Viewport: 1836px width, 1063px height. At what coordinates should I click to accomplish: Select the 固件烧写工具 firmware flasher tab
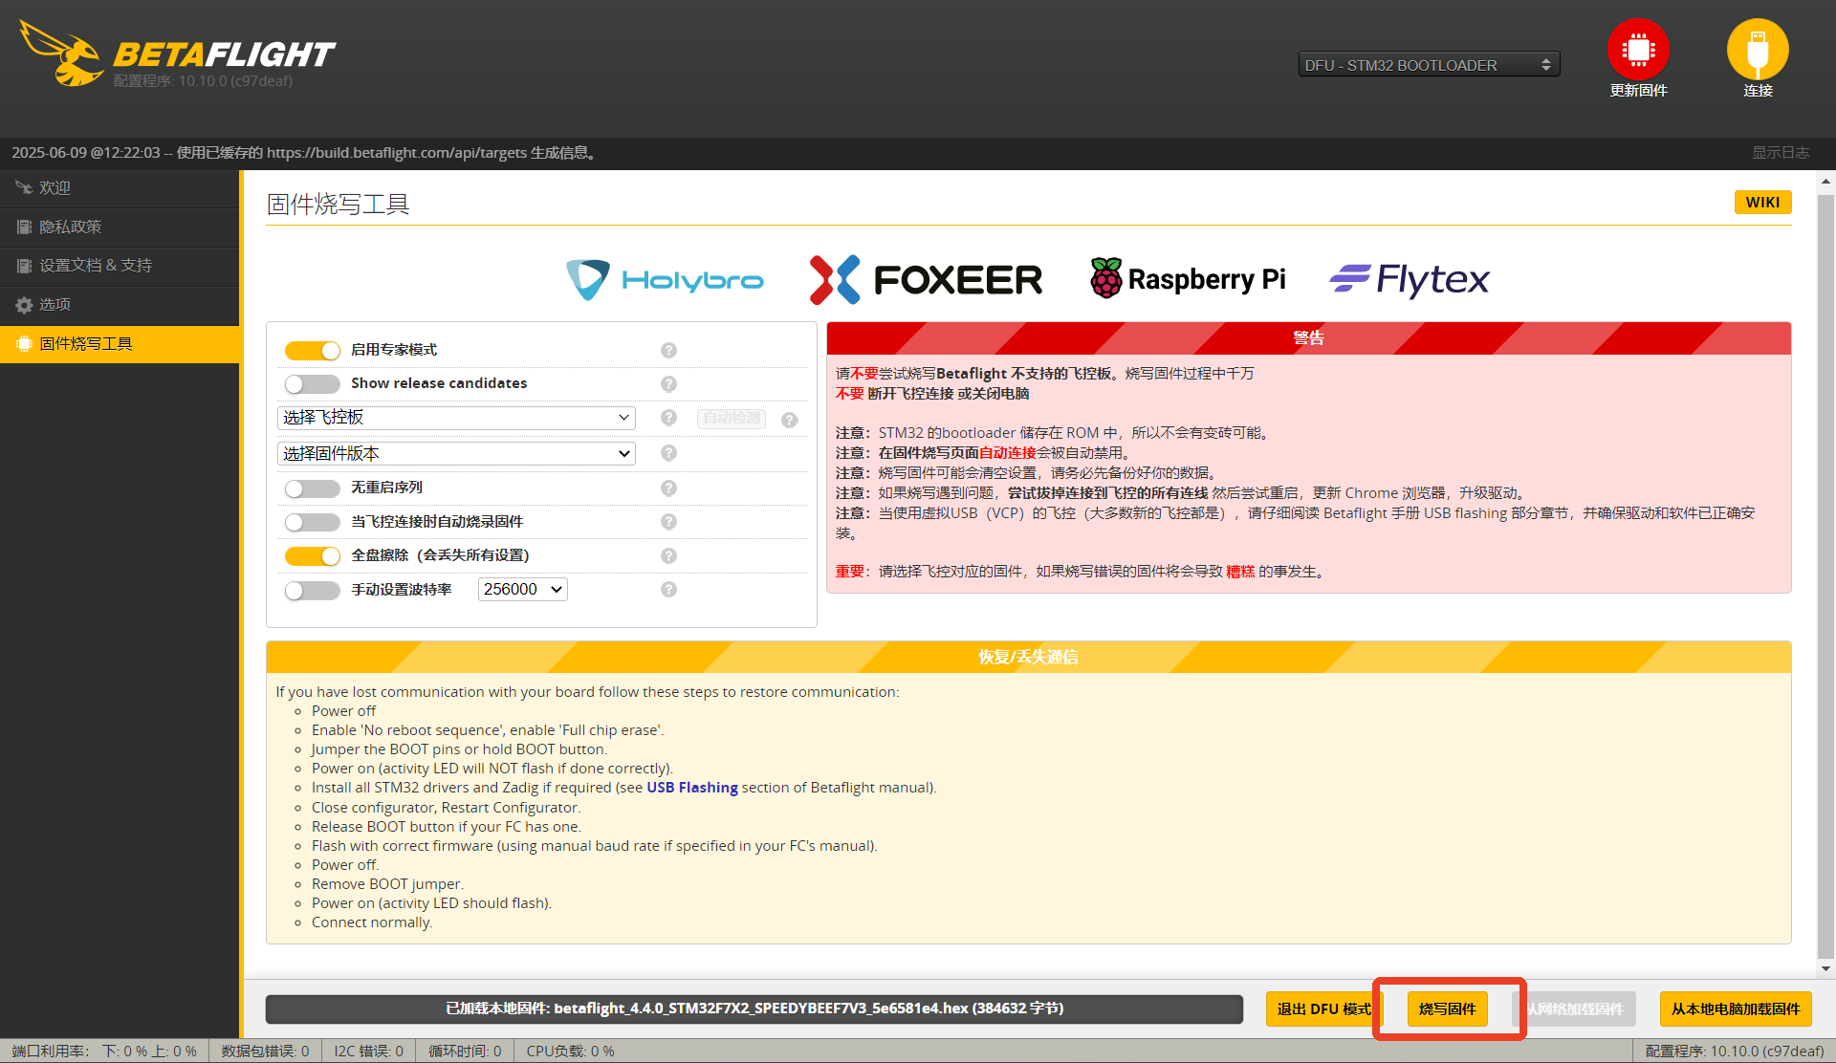pos(120,344)
